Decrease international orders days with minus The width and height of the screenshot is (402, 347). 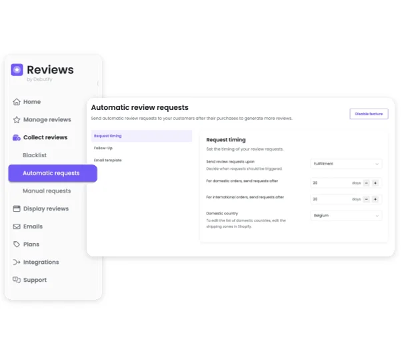pyautogui.click(x=367, y=199)
